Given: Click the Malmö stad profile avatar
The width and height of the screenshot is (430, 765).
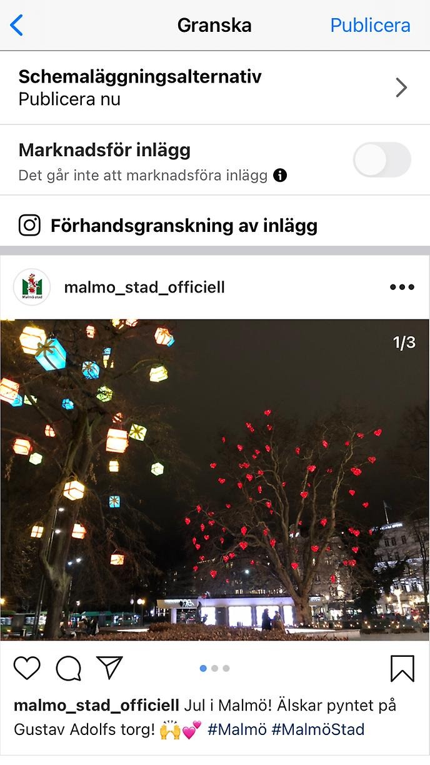Looking at the screenshot, I should click(x=32, y=287).
